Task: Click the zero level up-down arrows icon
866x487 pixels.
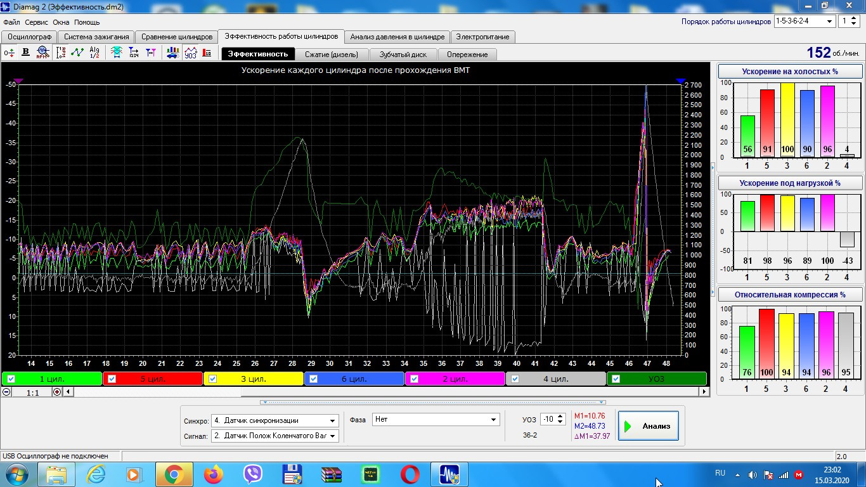Action: coord(9,53)
